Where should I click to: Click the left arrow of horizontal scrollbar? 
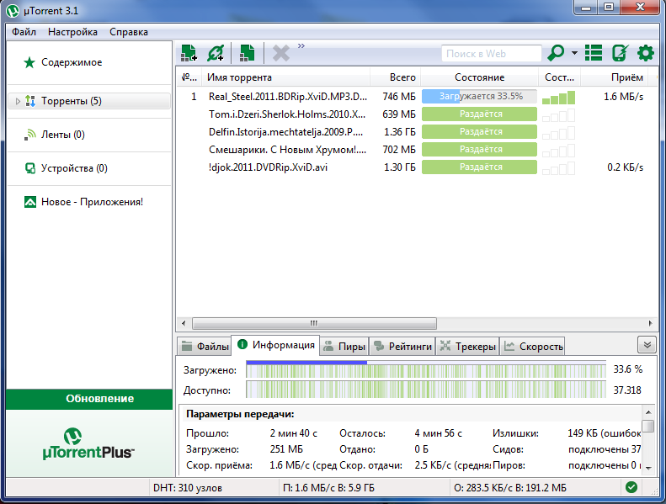pos(183,324)
